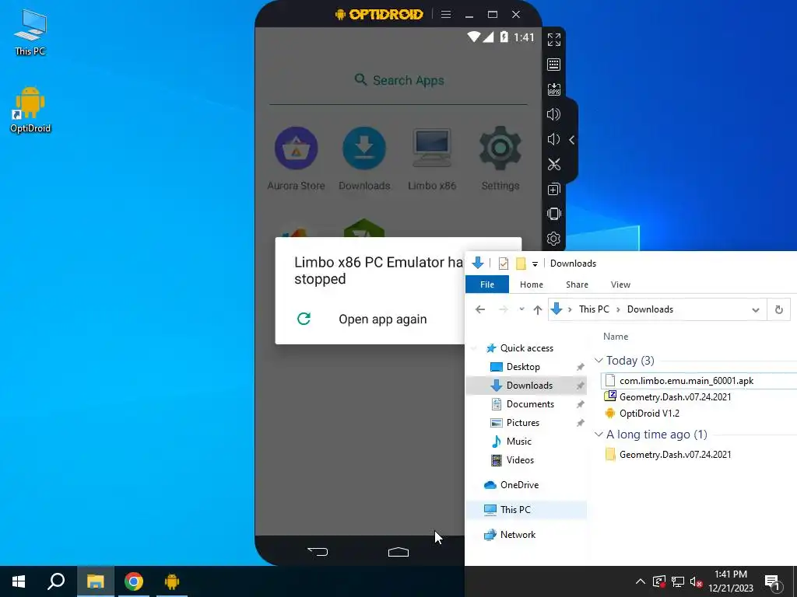Tap the Android back navigation button
797x597 pixels.
point(318,551)
